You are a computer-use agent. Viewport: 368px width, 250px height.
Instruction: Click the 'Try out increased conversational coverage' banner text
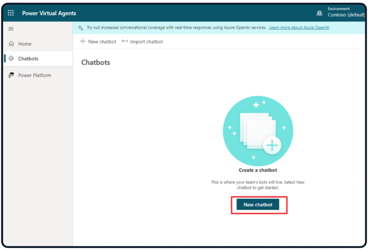[x=176, y=27]
